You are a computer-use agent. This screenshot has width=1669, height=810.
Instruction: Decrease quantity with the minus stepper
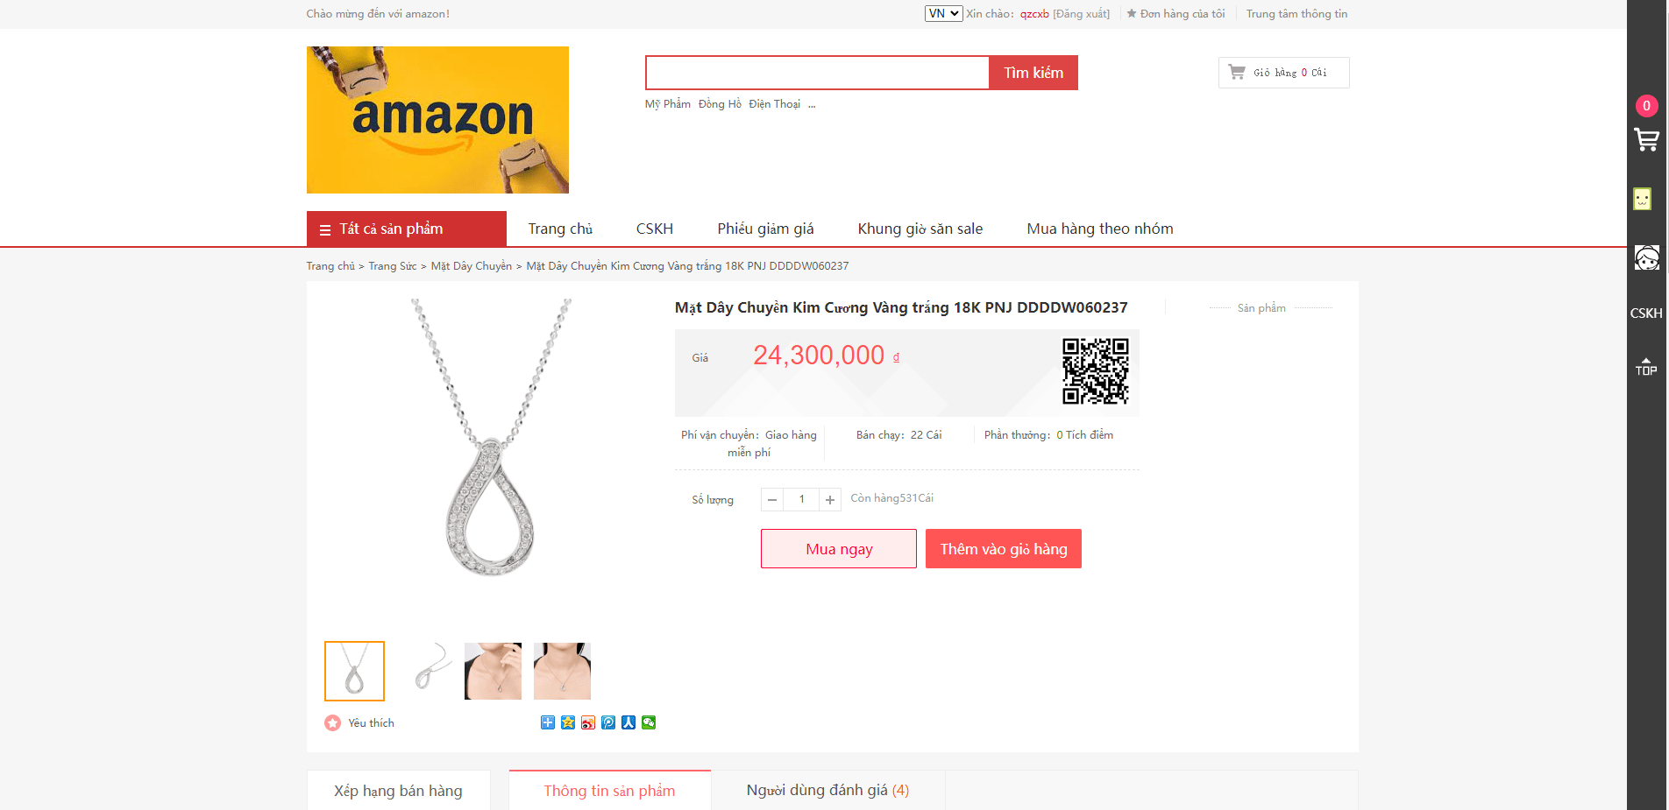pos(772,499)
